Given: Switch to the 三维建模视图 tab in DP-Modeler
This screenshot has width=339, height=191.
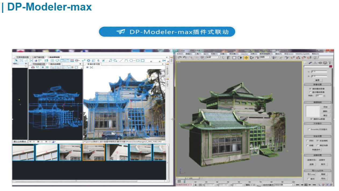Looking at the screenshot, I should (x=54, y=57).
